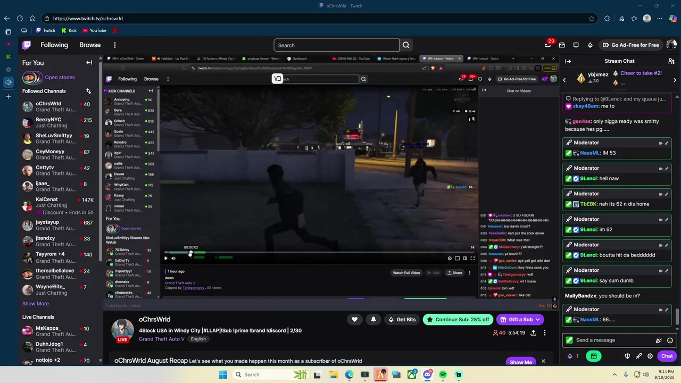Go to browser home page icon
Screen dimensions: 681x383
tap(32, 18)
